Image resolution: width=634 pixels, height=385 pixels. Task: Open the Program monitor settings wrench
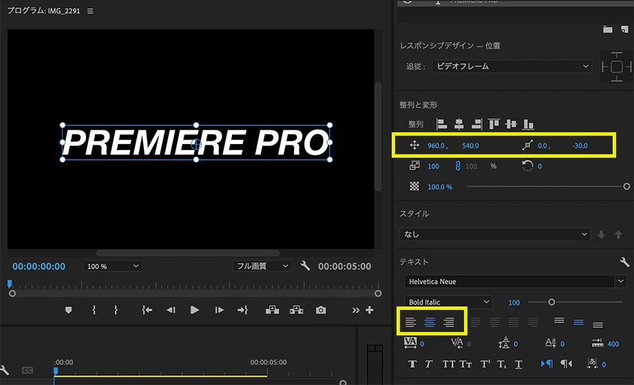click(x=305, y=266)
